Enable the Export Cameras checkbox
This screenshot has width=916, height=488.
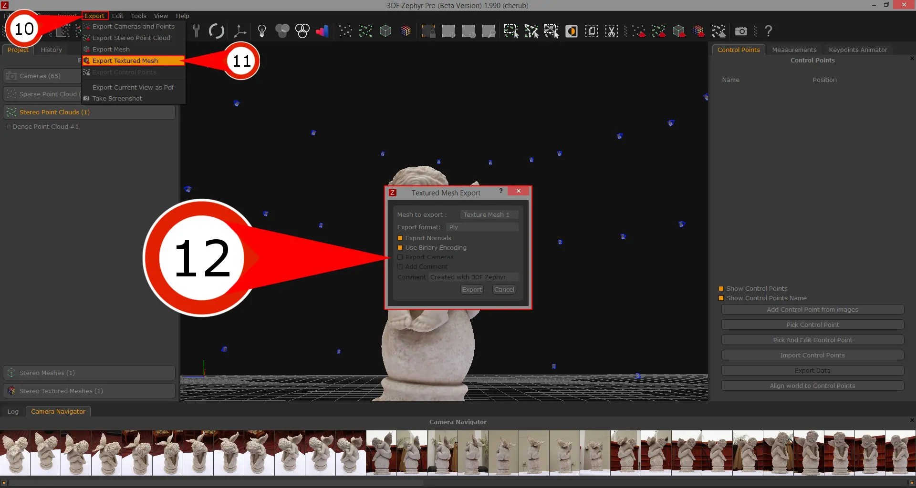coord(401,257)
